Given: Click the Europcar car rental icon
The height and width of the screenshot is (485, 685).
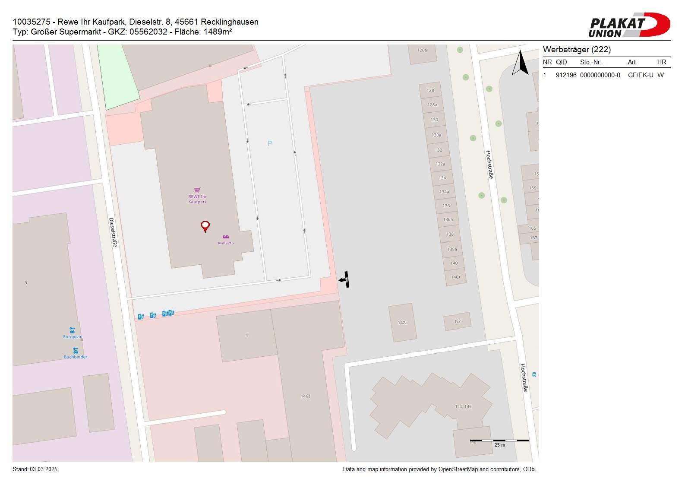Looking at the screenshot, I should coord(72,330).
